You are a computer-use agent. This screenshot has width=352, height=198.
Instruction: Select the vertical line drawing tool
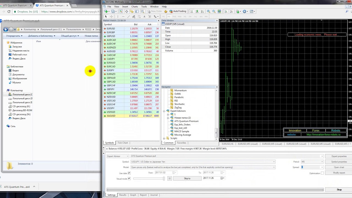pyautogui.click(x=118, y=16)
